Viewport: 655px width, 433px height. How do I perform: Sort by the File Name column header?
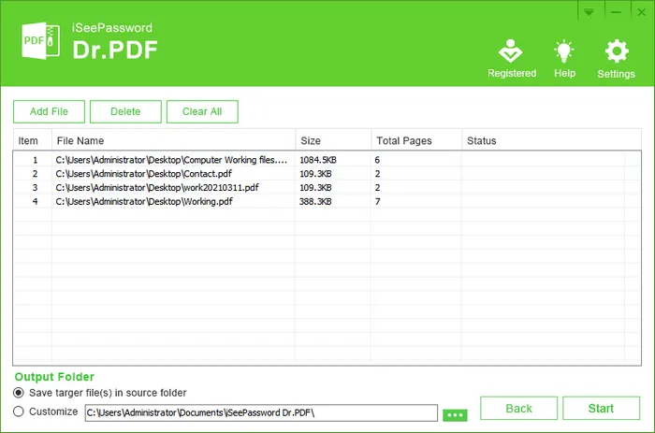pos(173,140)
